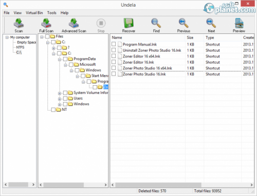Click the file icon of Program Manual.lnk
This screenshot has width=257, height=196.
tap(120, 44)
